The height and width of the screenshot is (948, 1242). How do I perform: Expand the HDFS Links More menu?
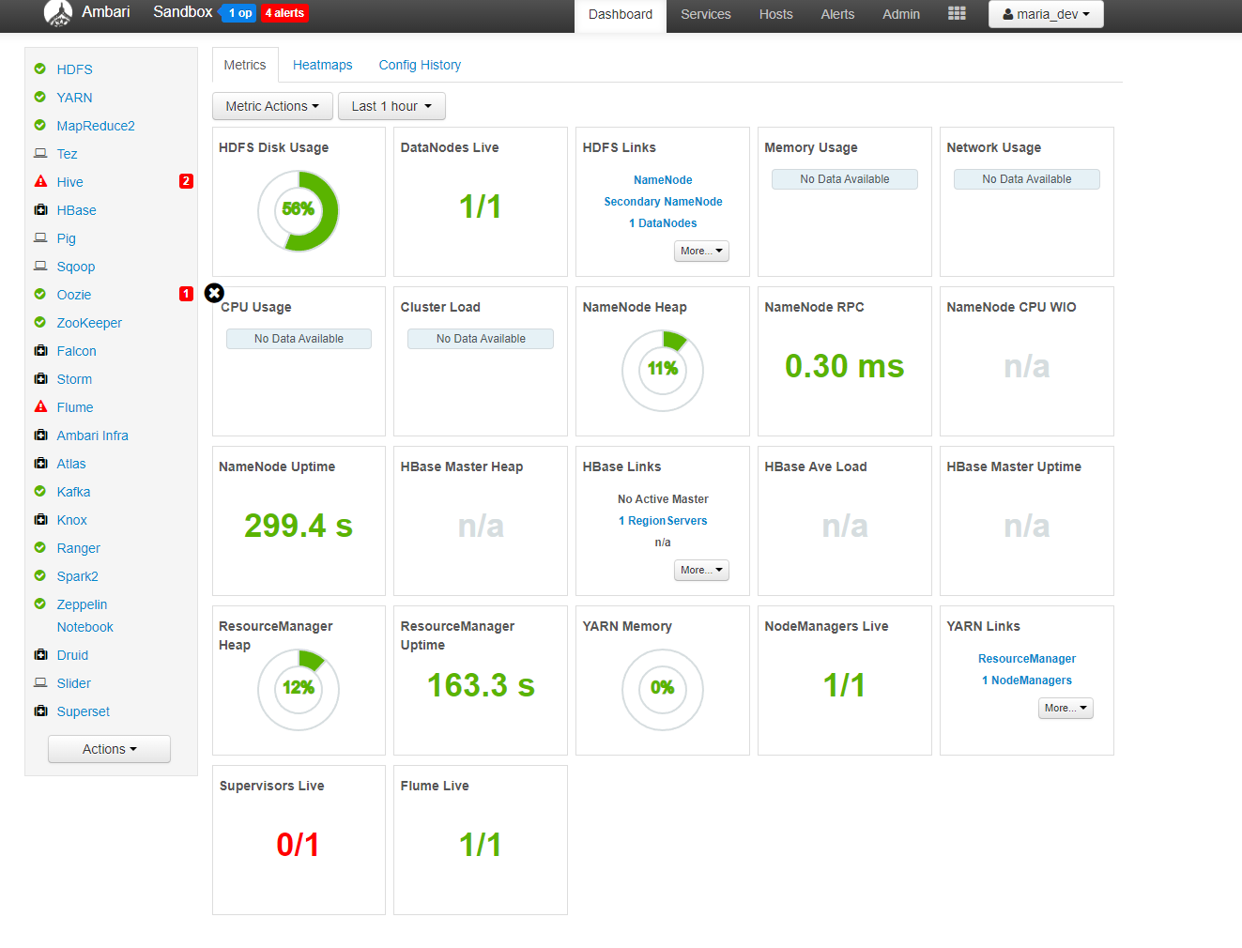(x=701, y=251)
